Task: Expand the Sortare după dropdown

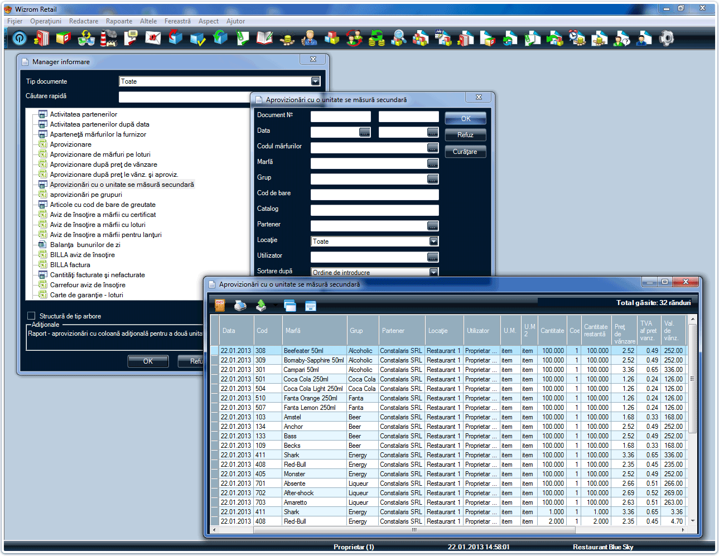Action: click(433, 272)
